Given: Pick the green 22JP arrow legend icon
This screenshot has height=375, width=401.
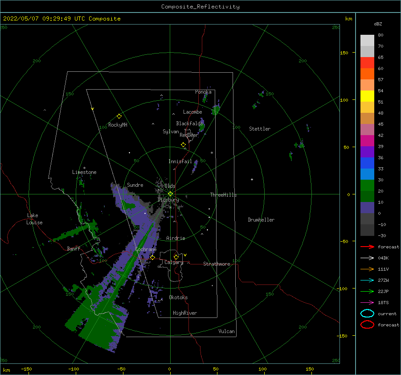Looking at the screenshot, I should point(367,291).
